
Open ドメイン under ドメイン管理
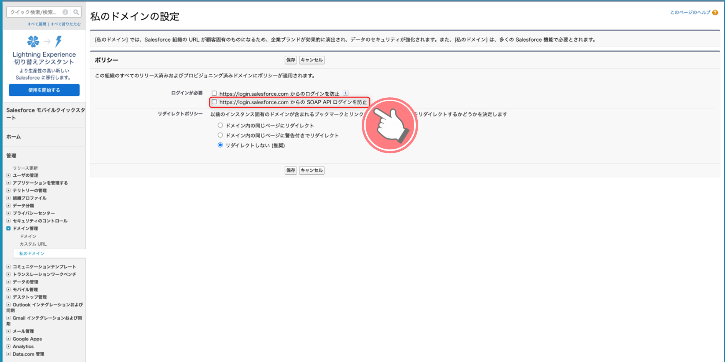28,236
